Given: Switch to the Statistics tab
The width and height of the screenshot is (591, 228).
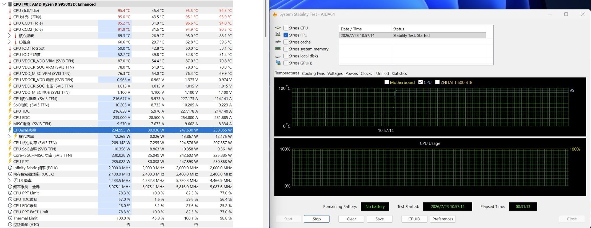Looking at the screenshot, I should click(x=399, y=73).
